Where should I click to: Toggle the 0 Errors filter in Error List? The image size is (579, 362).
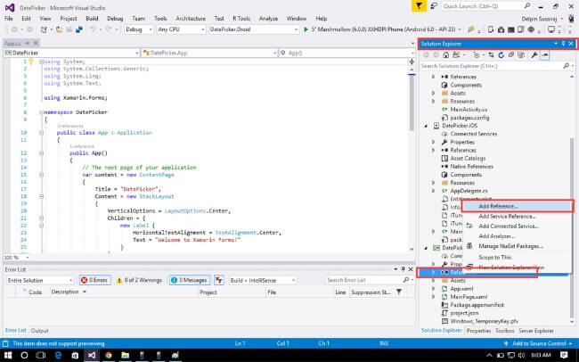click(95, 280)
